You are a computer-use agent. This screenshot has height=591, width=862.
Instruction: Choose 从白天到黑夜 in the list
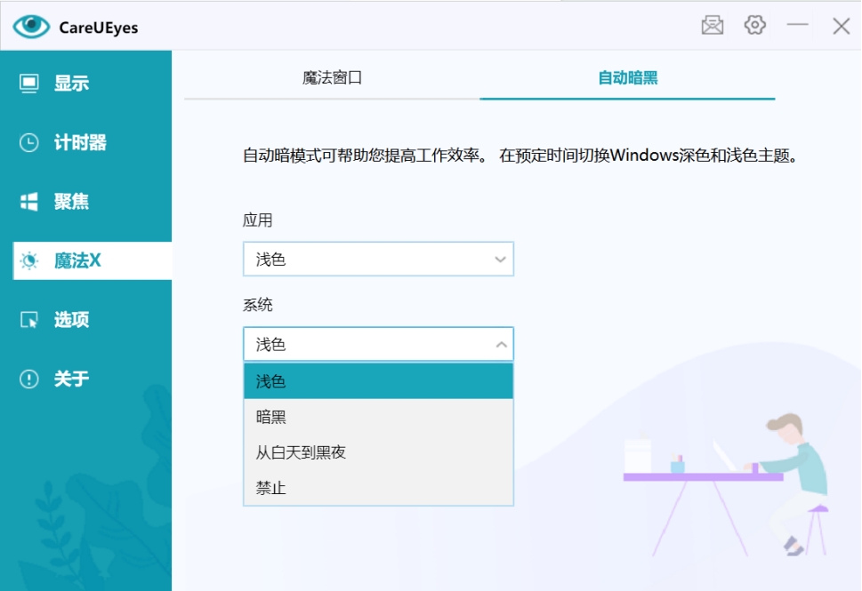click(378, 451)
